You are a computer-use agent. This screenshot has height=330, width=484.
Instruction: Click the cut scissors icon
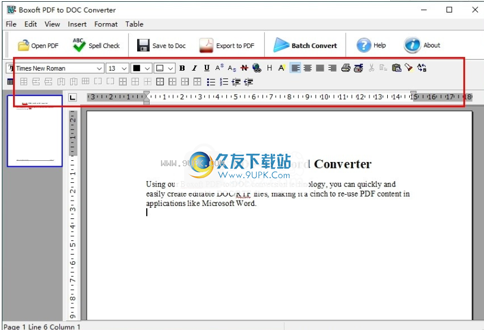point(372,68)
